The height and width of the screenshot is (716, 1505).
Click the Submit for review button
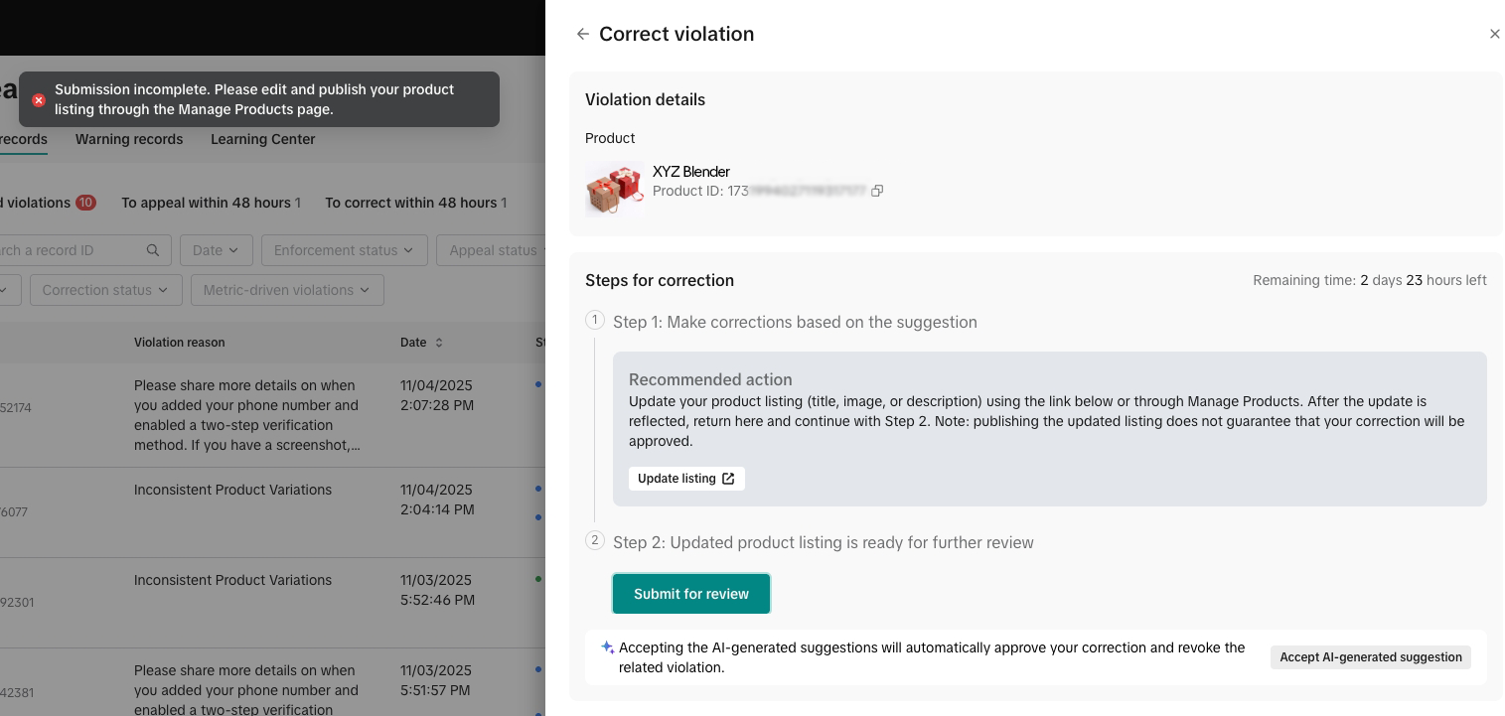click(691, 594)
